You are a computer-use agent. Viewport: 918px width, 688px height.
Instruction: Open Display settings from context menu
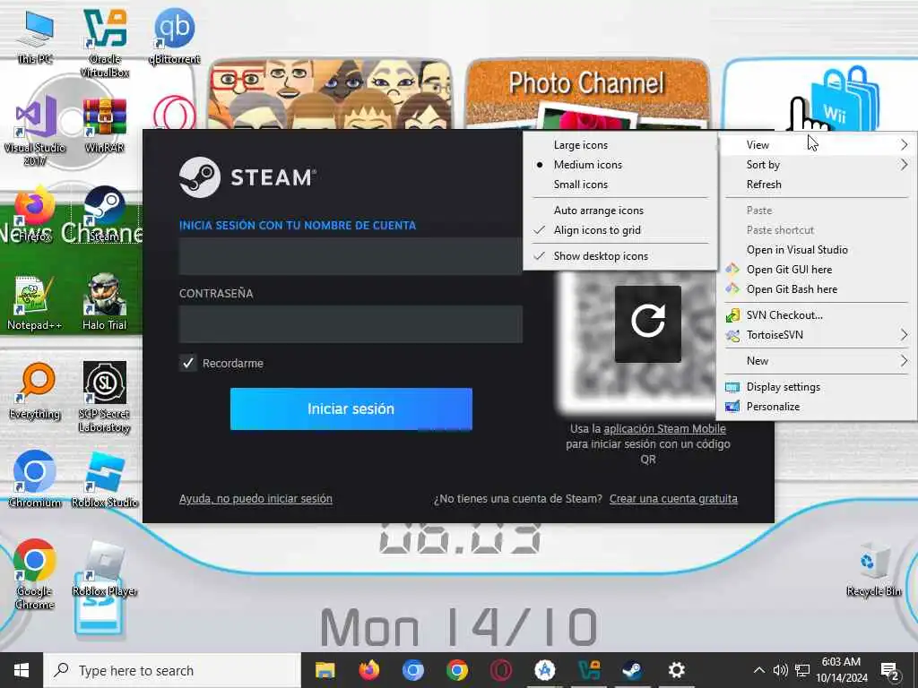[x=817, y=387]
